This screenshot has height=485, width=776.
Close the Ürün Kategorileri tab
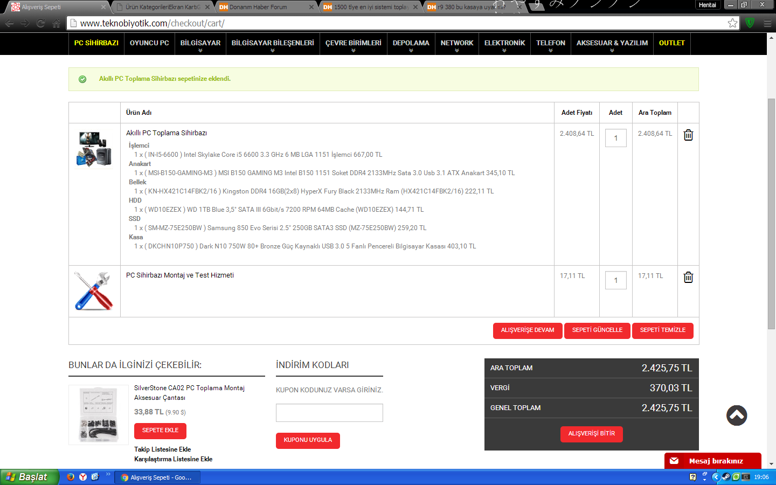point(207,7)
